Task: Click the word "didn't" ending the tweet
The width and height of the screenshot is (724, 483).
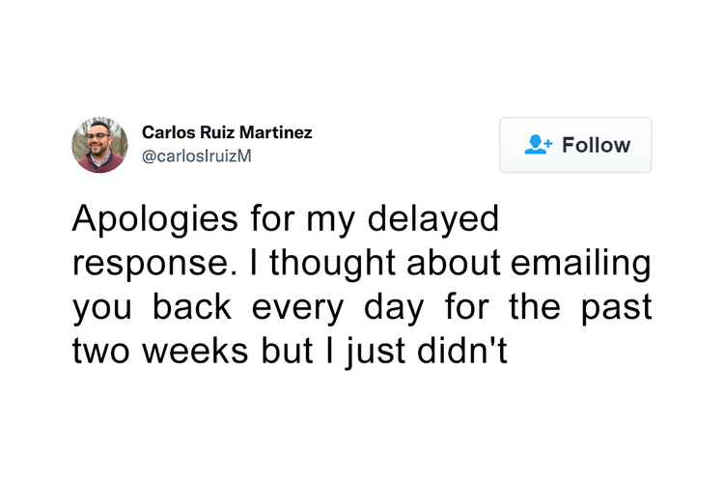Action: 462,352
